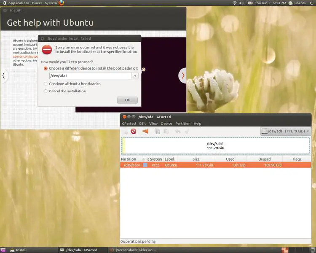Screen dimensions: 316x253
Task: Click the trash icon in bottom panel
Action: [312, 250]
